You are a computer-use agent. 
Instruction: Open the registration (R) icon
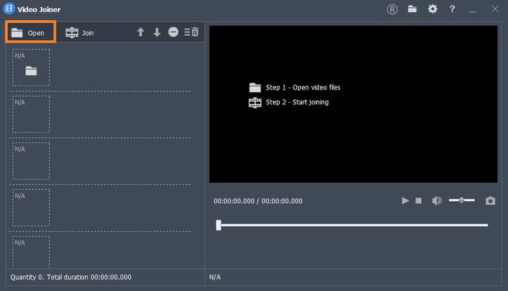click(392, 9)
